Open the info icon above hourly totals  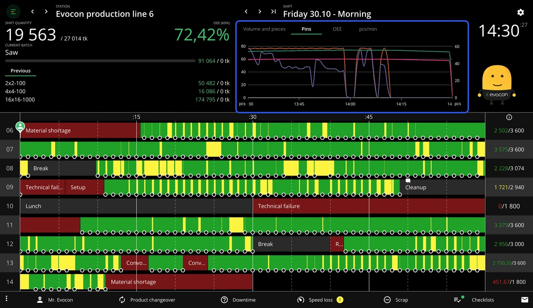coord(509,117)
